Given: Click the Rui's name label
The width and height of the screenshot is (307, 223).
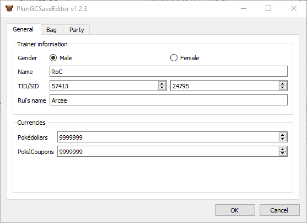Looking at the screenshot, I should point(32,100).
